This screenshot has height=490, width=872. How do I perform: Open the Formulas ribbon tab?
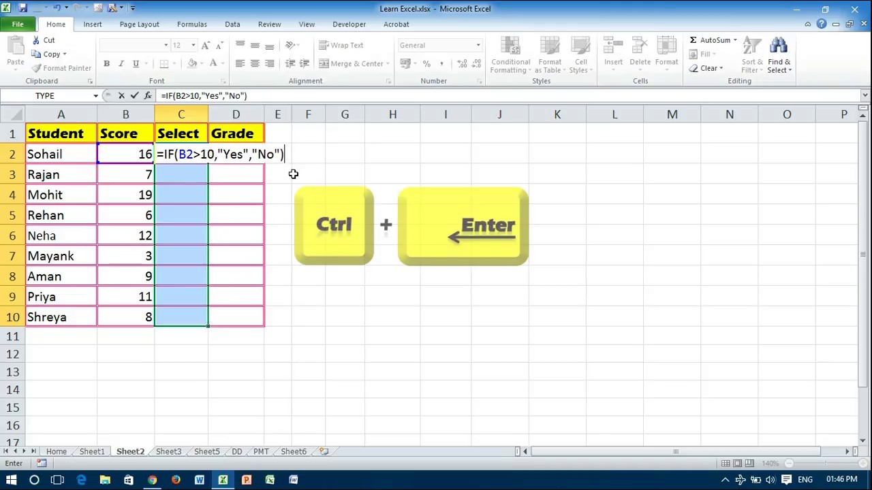tap(192, 24)
